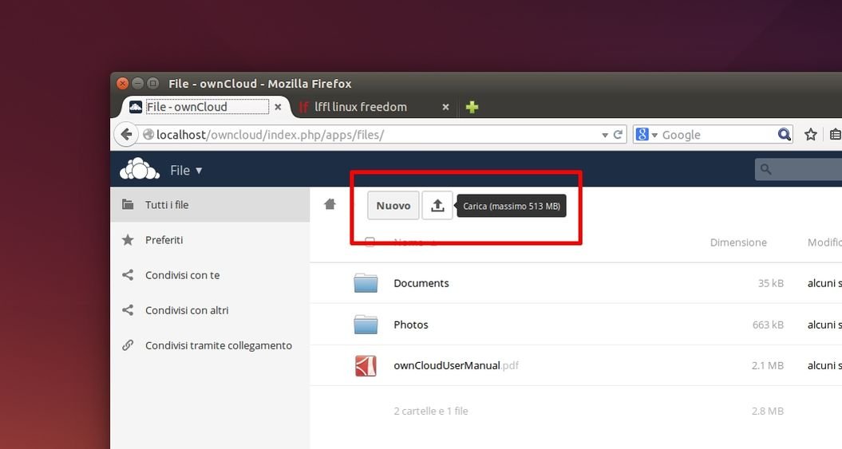Close the lffl linux freedom tab
The height and width of the screenshot is (449, 842).
tap(445, 108)
